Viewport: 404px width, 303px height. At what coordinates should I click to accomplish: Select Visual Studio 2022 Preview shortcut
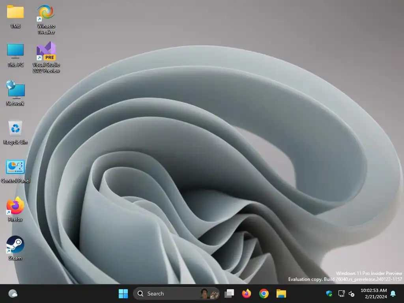pyautogui.click(x=46, y=58)
